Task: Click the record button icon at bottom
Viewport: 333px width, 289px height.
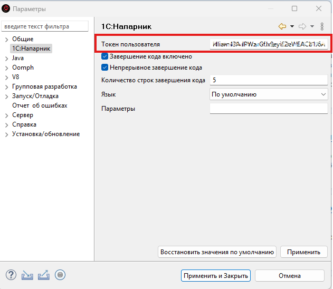Action: coord(60,275)
